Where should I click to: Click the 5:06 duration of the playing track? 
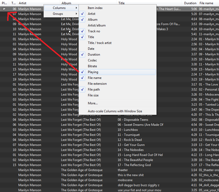click(x=194, y=9)
